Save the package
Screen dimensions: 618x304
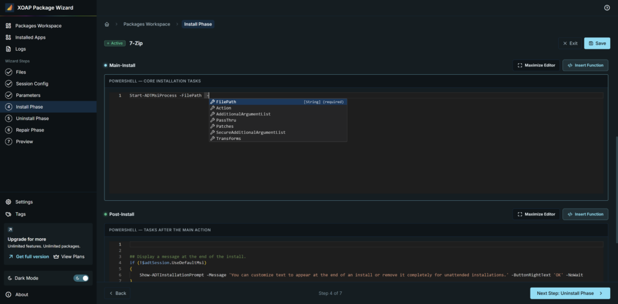(597, 43)
